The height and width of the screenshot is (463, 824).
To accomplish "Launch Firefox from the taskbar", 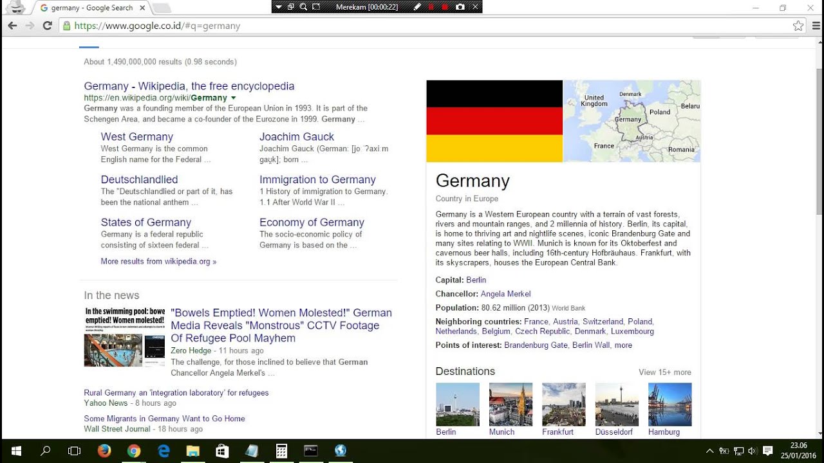I will point(104,451).
